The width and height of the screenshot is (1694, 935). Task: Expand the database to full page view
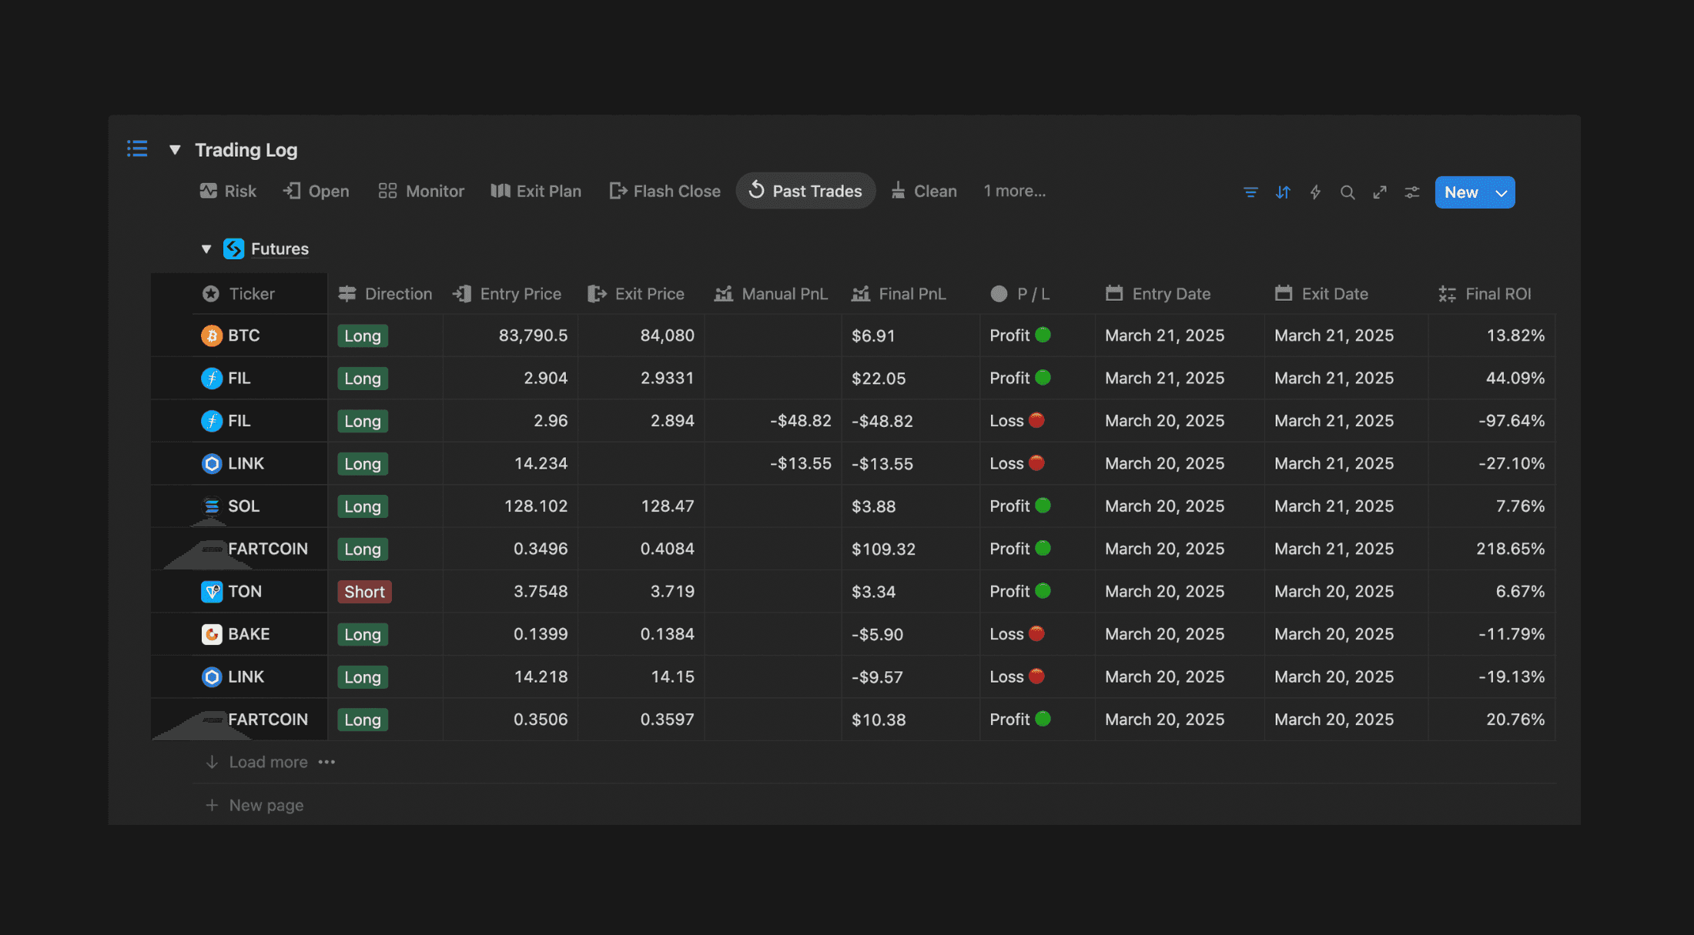(1380, 192)
